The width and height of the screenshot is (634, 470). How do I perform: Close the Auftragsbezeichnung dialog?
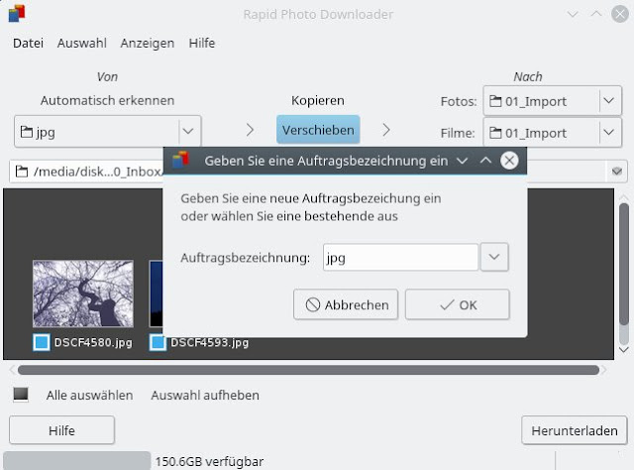point(509,161)
